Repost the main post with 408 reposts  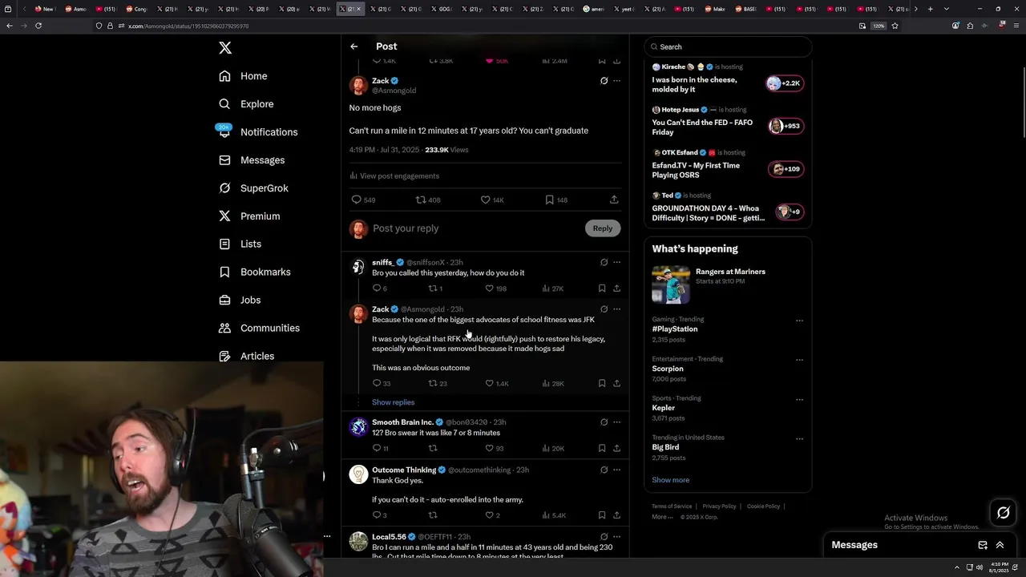[x=420, y=200]
